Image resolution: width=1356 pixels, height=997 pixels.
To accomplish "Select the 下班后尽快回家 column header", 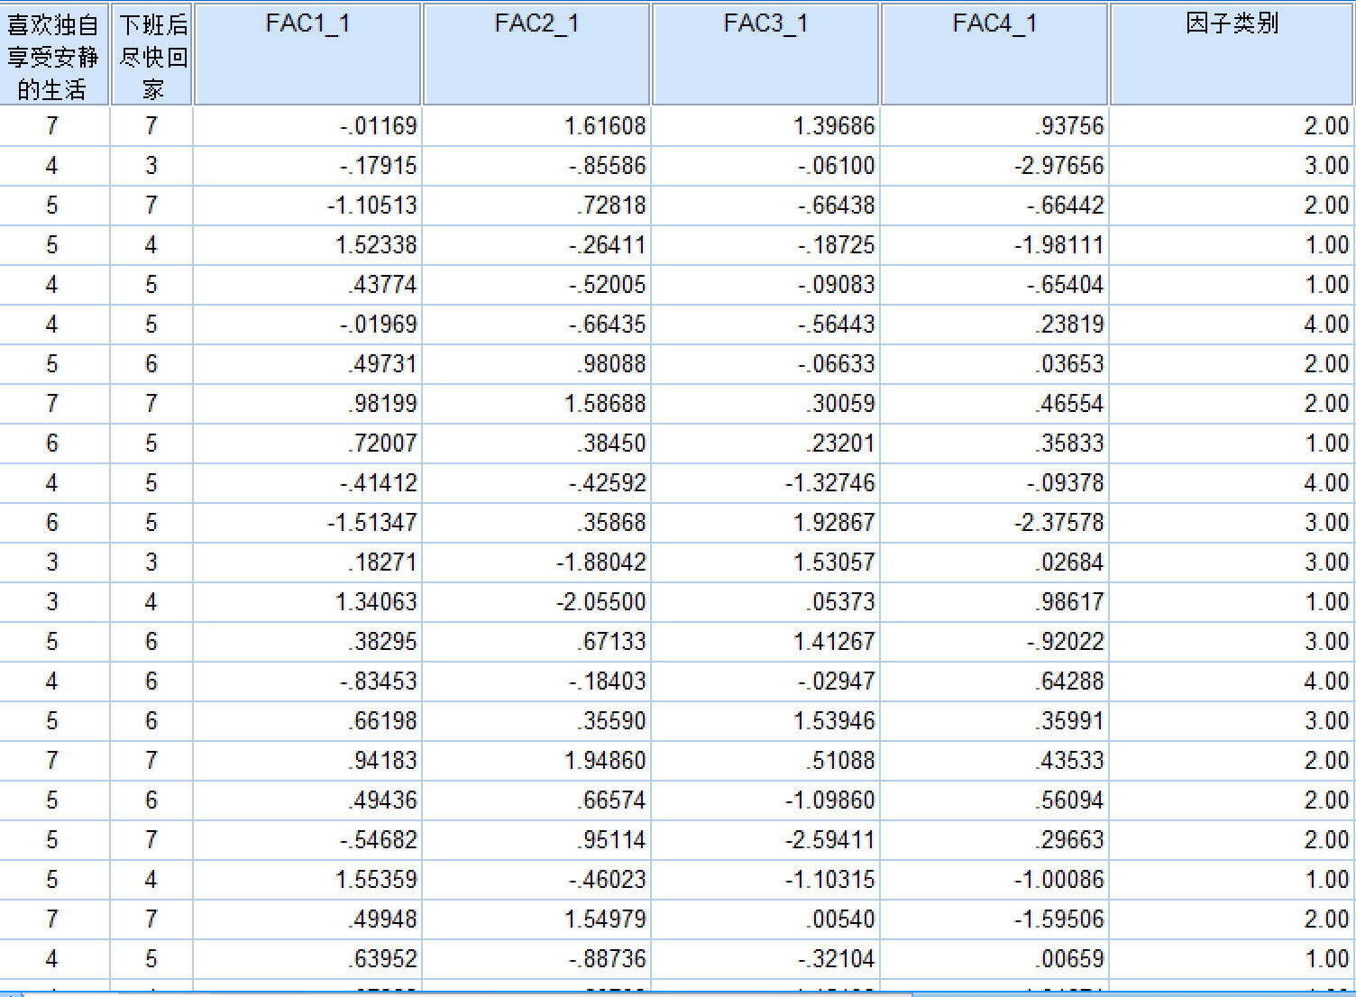I will click(151, 54).
